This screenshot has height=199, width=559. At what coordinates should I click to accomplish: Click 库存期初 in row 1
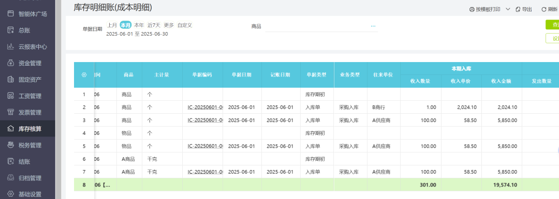point(315,95)
